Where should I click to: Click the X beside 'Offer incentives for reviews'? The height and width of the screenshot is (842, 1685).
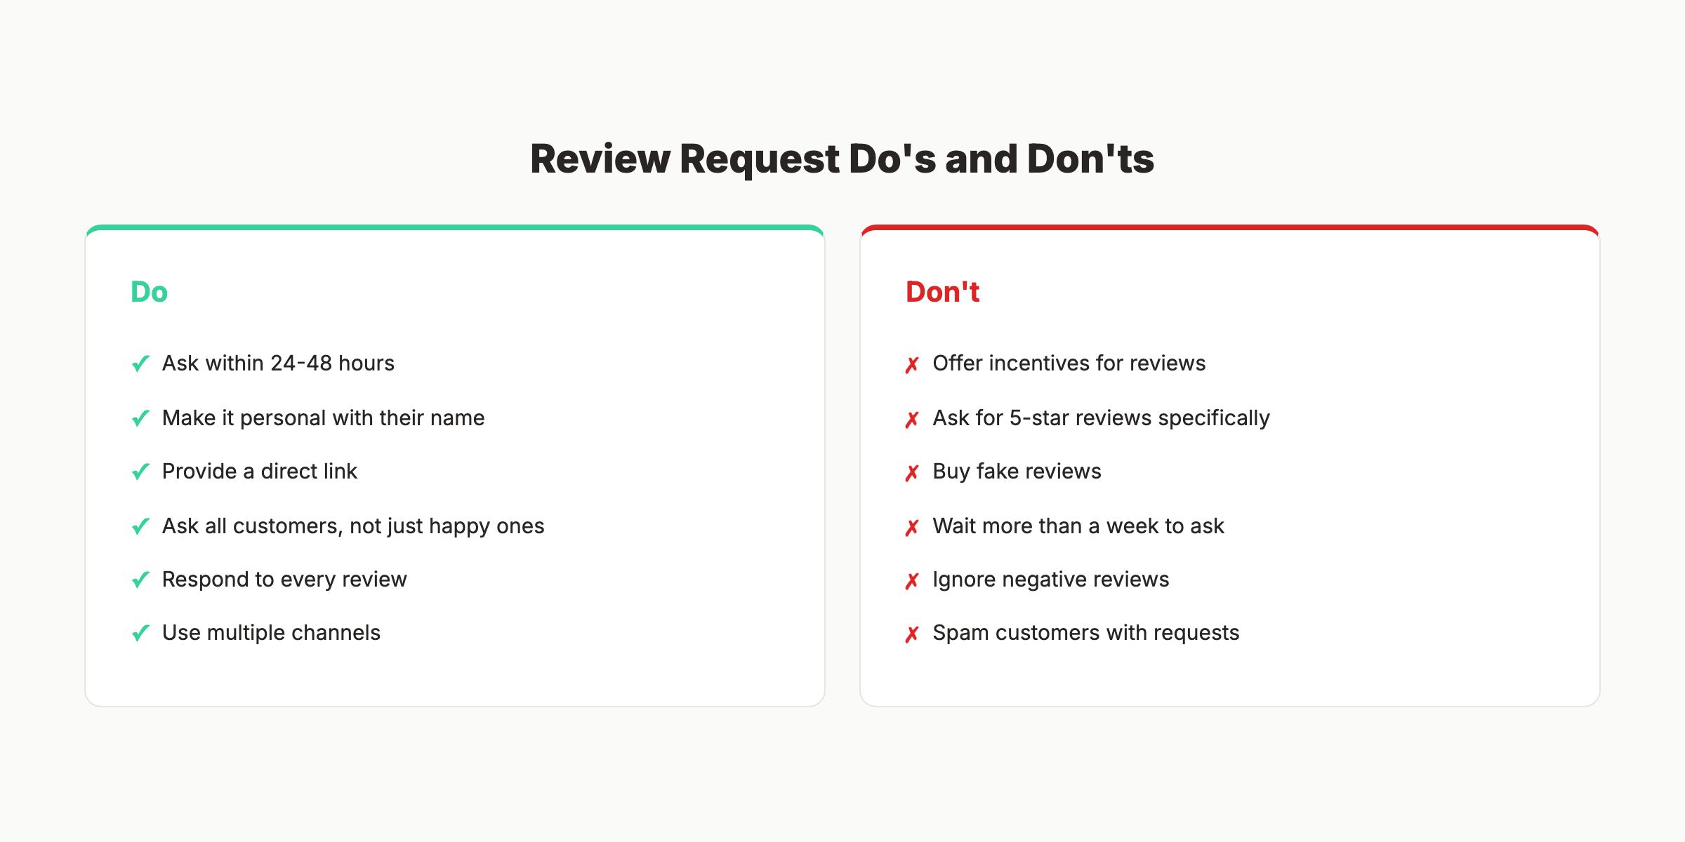[x=912, y=363]
